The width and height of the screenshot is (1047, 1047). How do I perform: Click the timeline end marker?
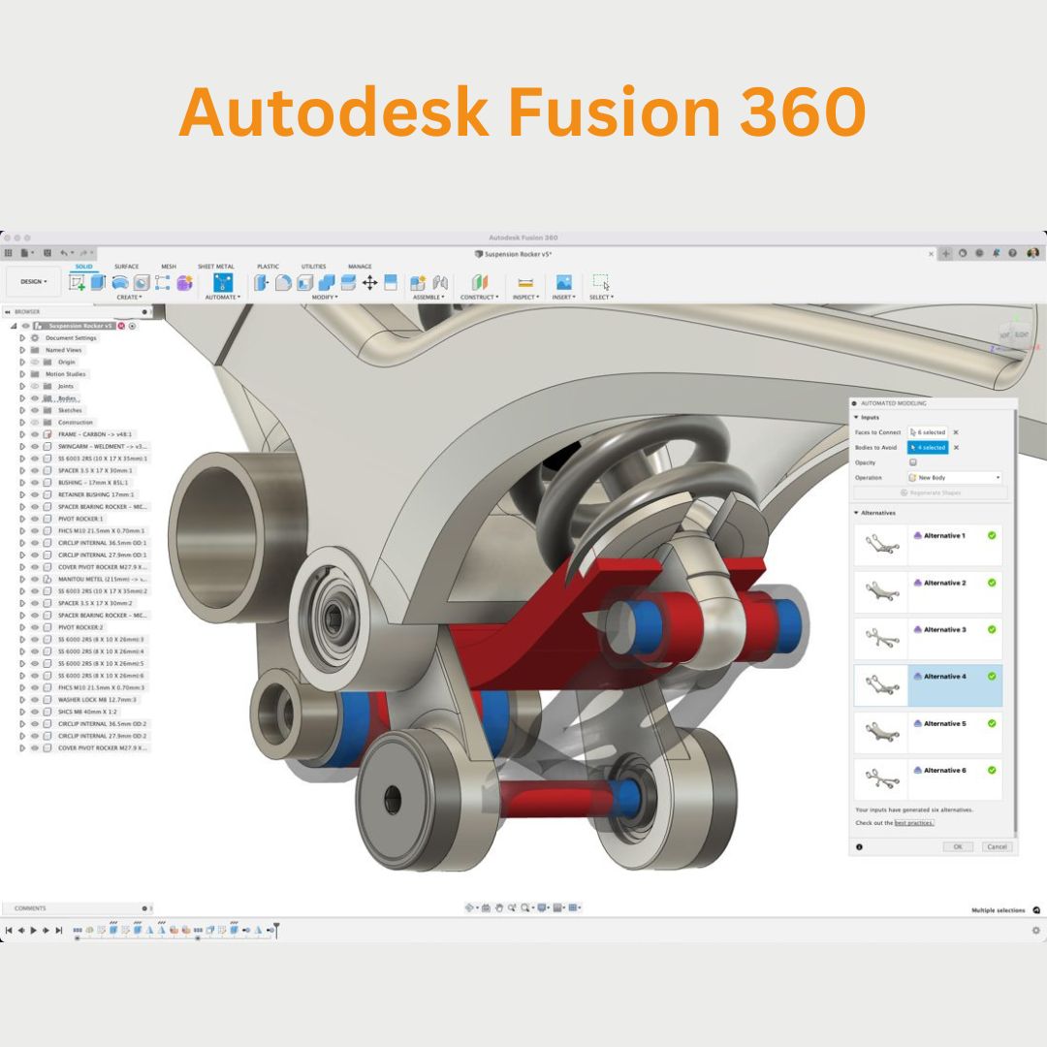pyautogui.click(x=275, y=930)
